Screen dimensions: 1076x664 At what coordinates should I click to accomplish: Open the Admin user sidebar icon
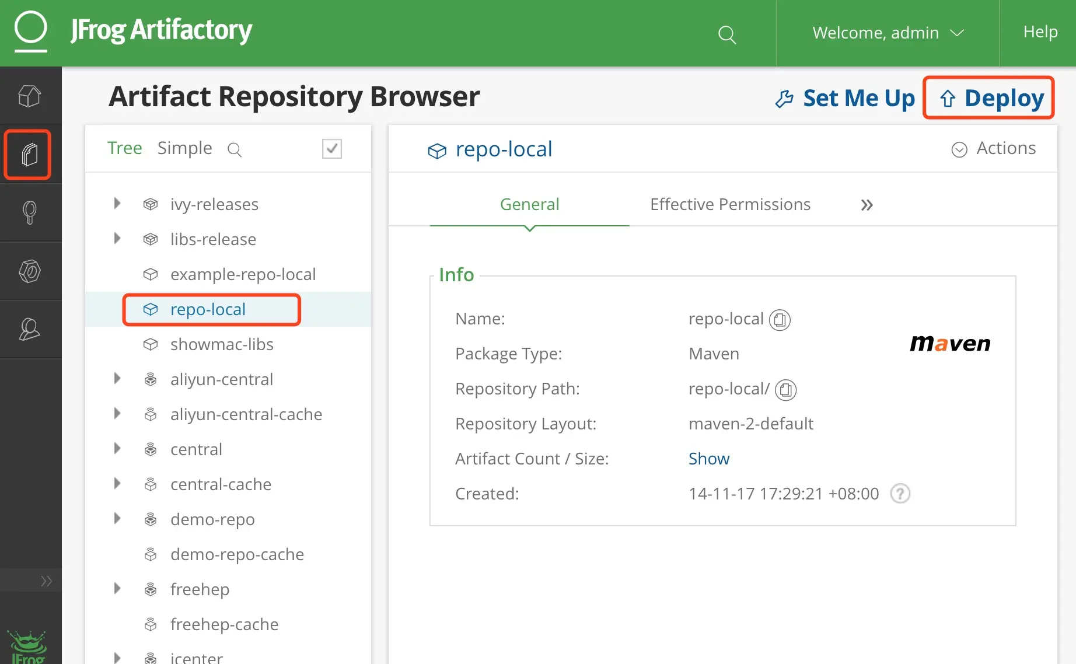(29, 330)
